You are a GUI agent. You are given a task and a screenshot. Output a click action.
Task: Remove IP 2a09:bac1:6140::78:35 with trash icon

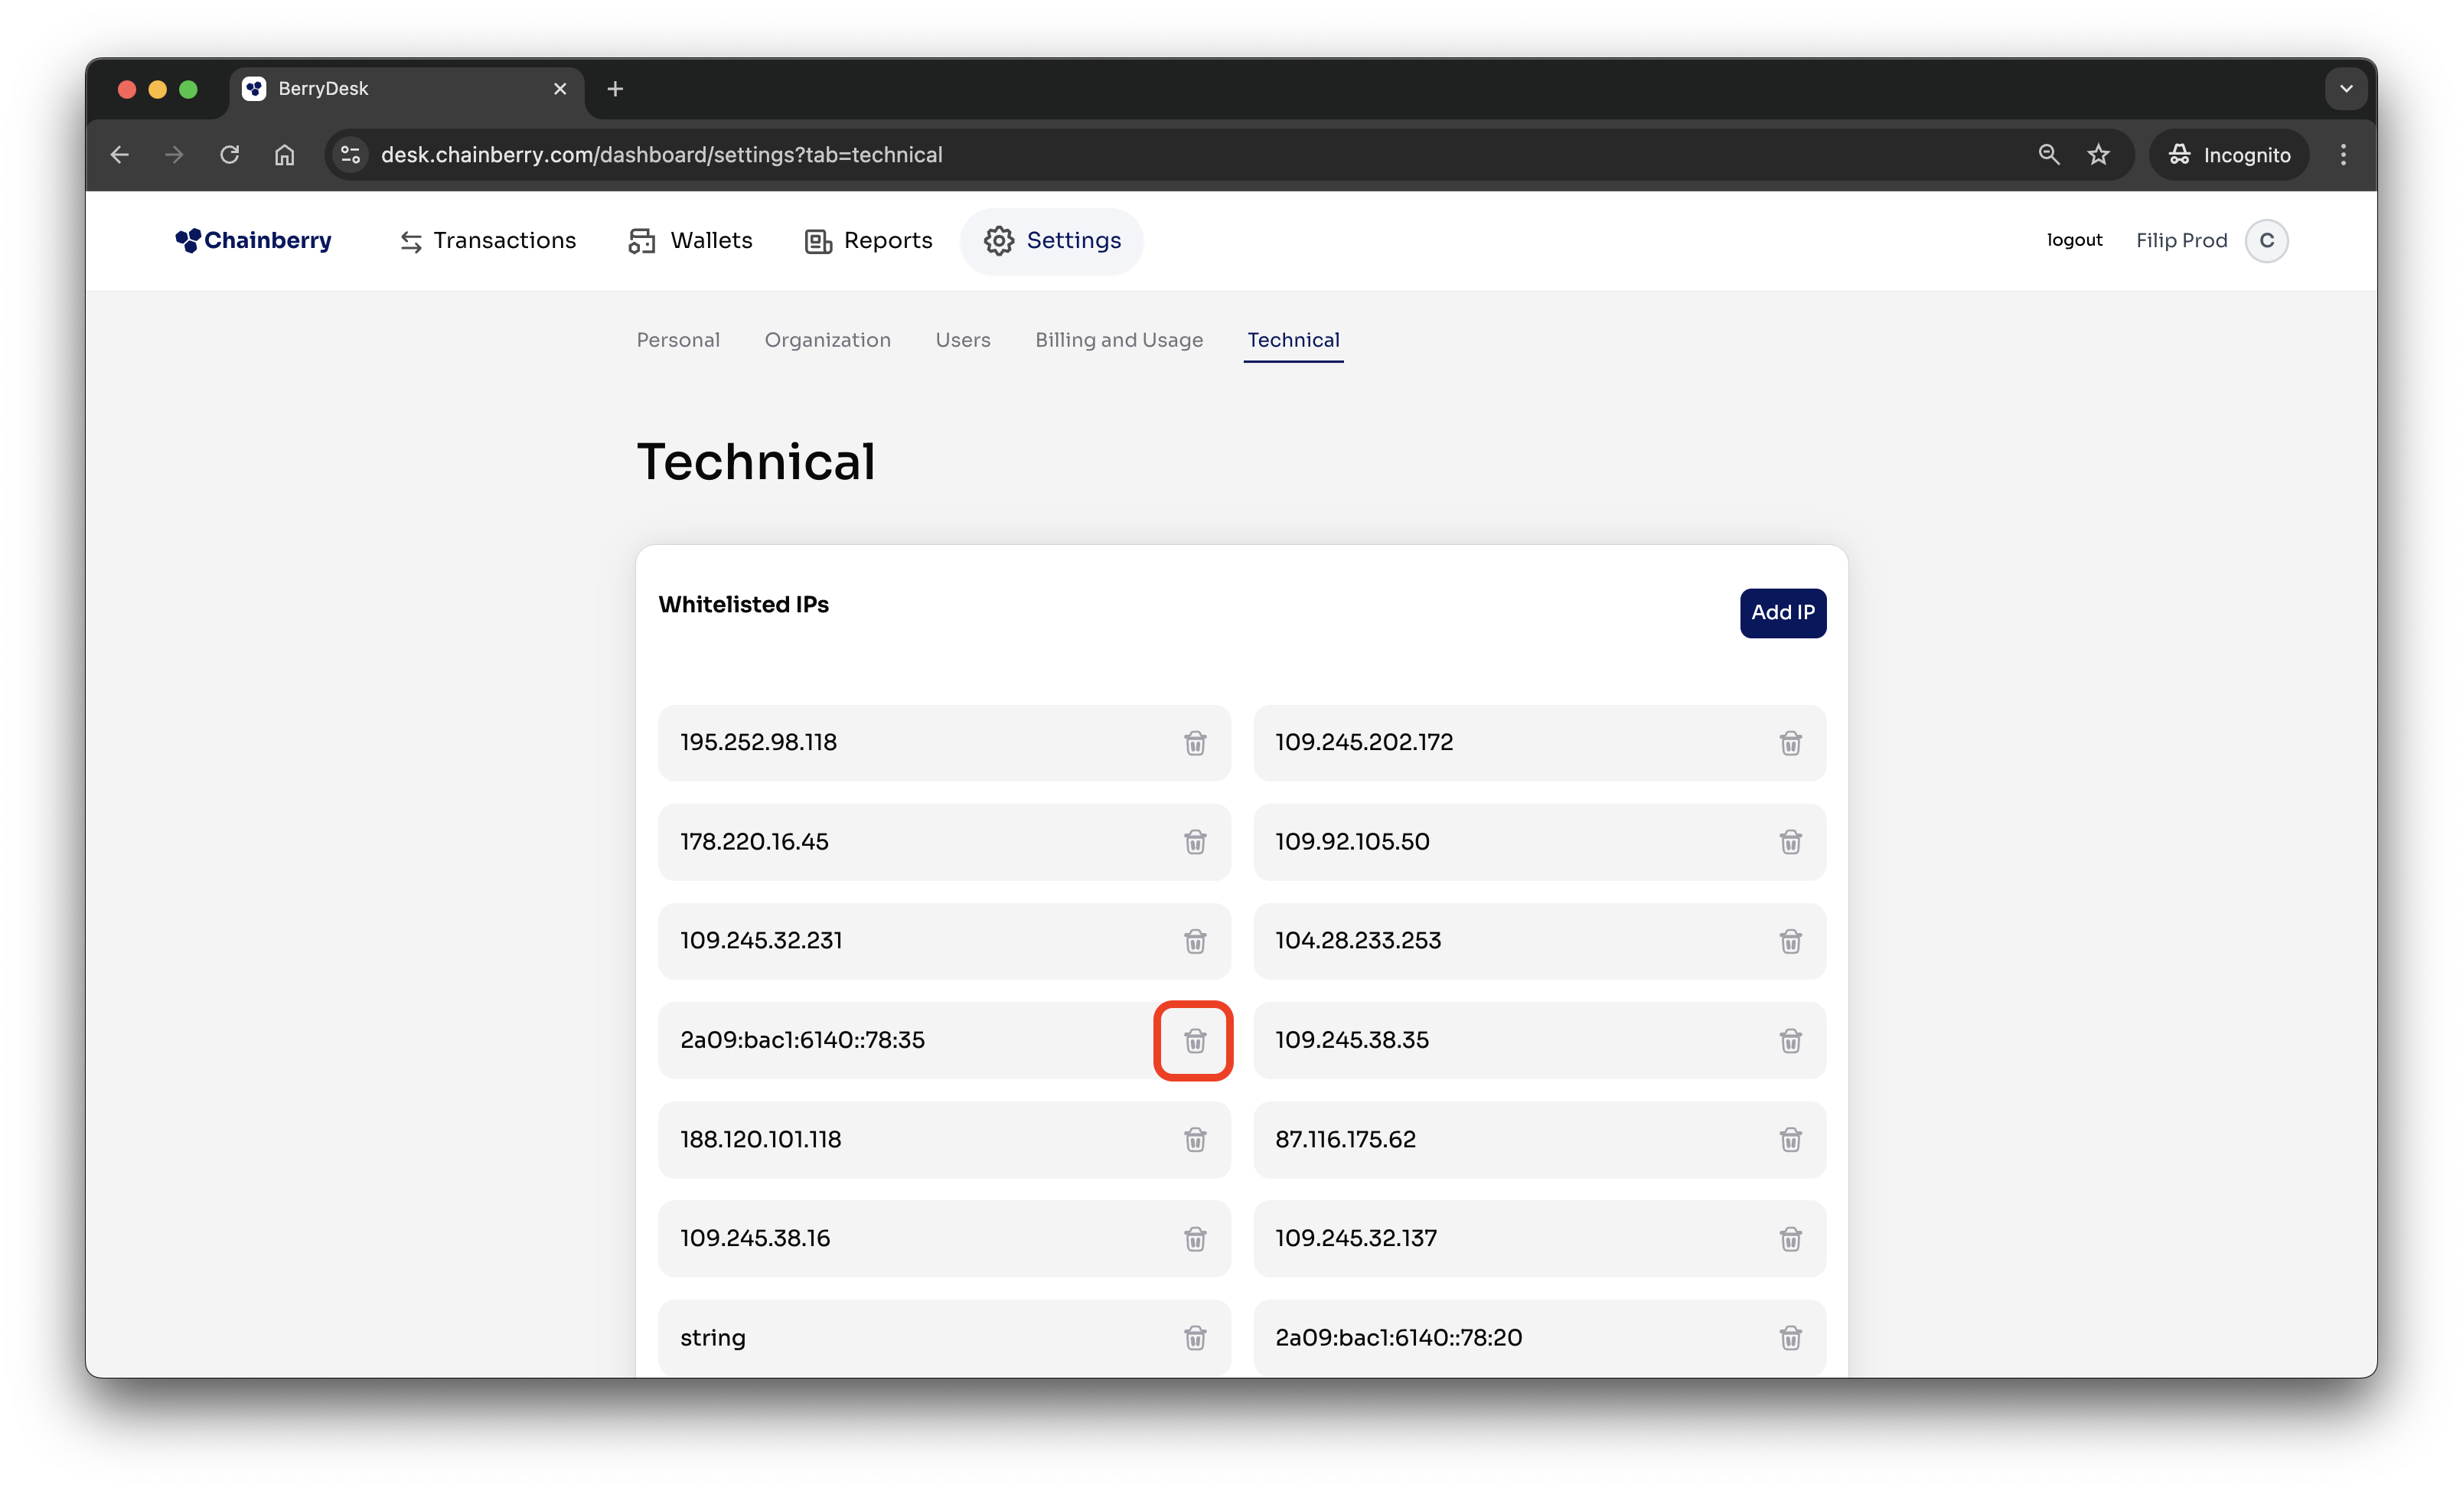coord(1195,1040)
